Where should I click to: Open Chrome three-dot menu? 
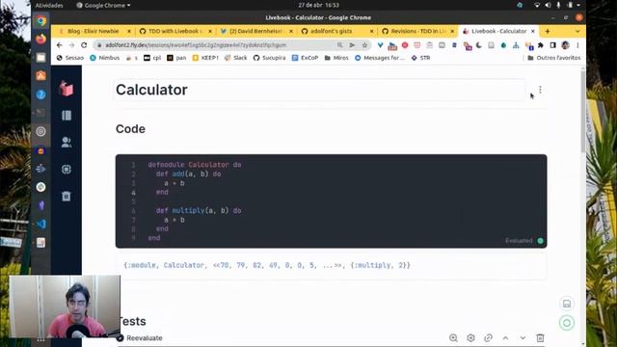(577, 45)
